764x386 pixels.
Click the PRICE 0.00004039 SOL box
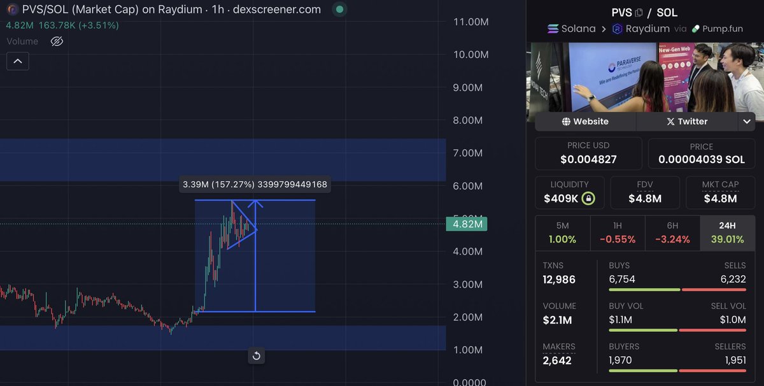[701, 153]
